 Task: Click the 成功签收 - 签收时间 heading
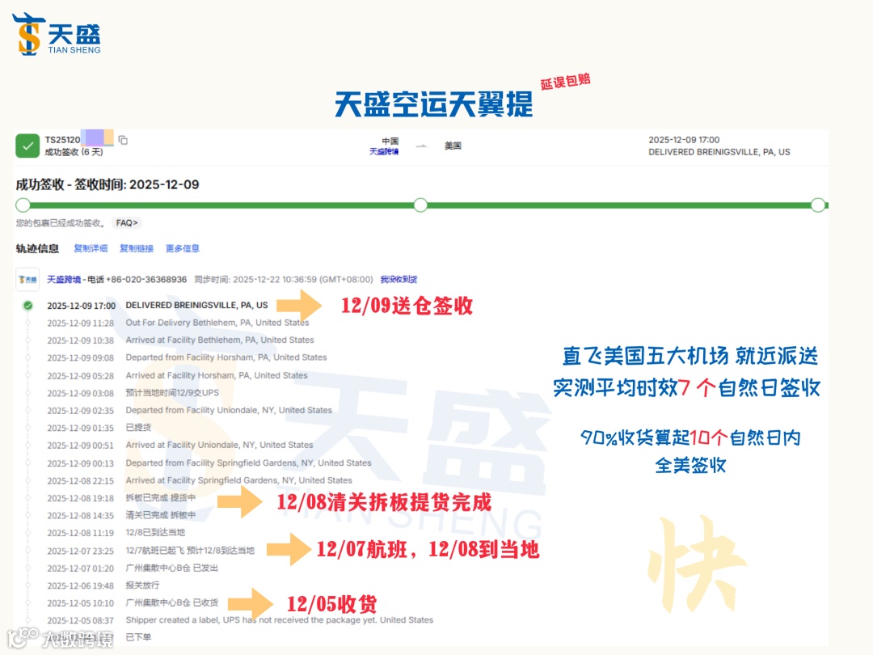pyautogui.click(x=108, y=184)
